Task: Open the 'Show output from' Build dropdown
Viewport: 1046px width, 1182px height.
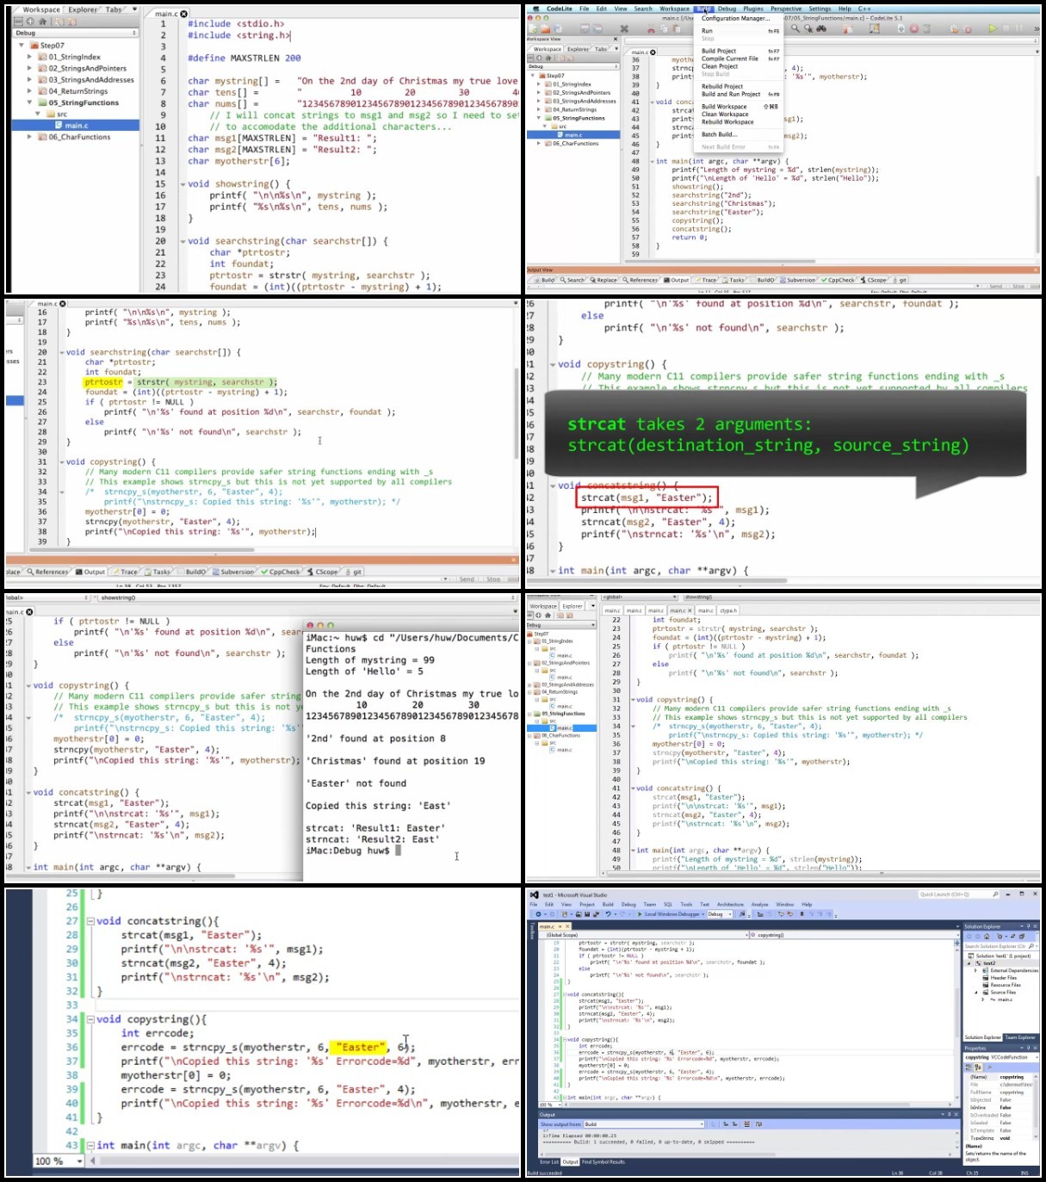Action: click(x=644, y=1124)
